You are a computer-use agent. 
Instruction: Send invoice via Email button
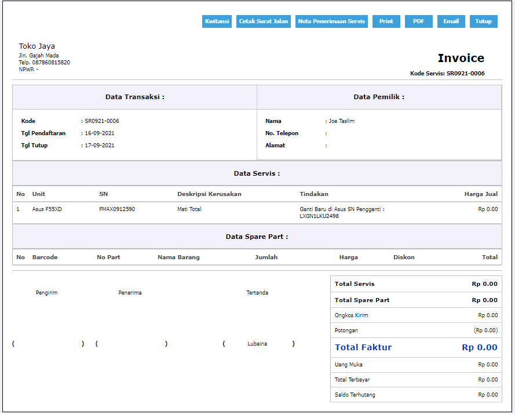pyautogui.click(x=451, y=21)
